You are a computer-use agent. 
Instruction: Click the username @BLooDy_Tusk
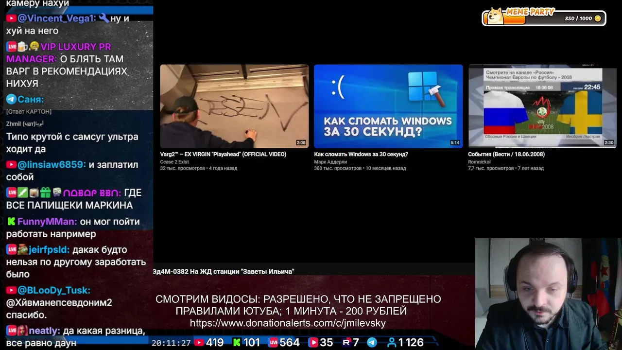click(54, 290)
